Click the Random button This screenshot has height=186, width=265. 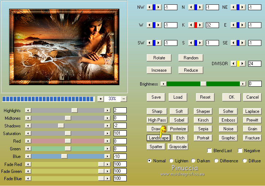(x=191, y=58)
